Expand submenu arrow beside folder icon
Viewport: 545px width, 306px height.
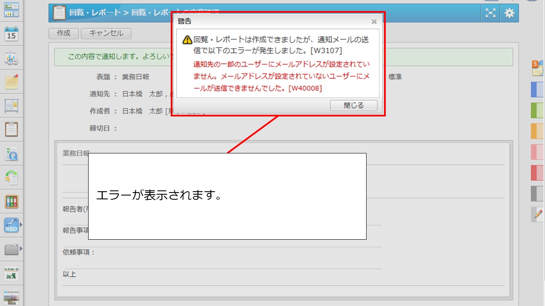point(21,248)
